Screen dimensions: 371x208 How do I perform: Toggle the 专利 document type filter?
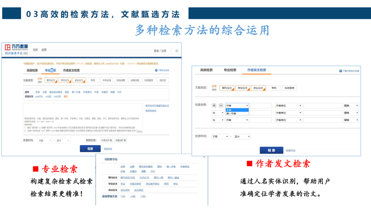[x=93, y=80]
